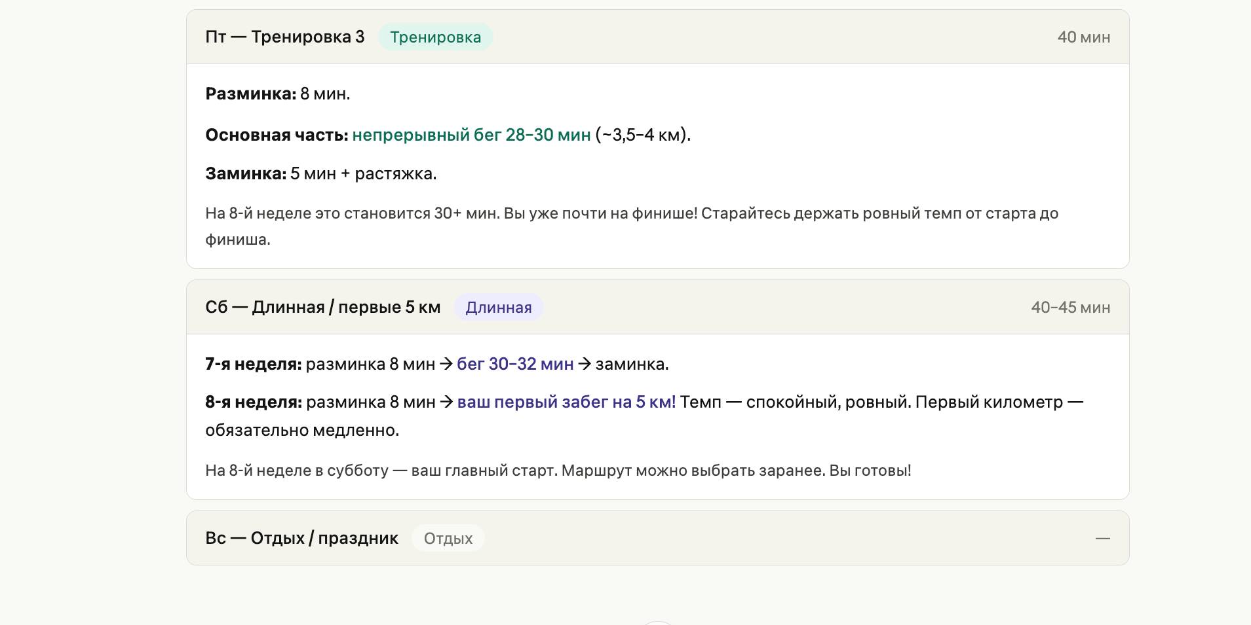Screen dimensions: 1251x625
Task: Click the dash on the Sunday row
Action: (x=1102, y=539)
